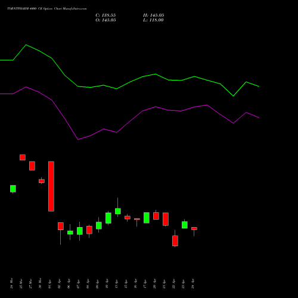Click the red candle above 22 Apr

pos(175,241)
